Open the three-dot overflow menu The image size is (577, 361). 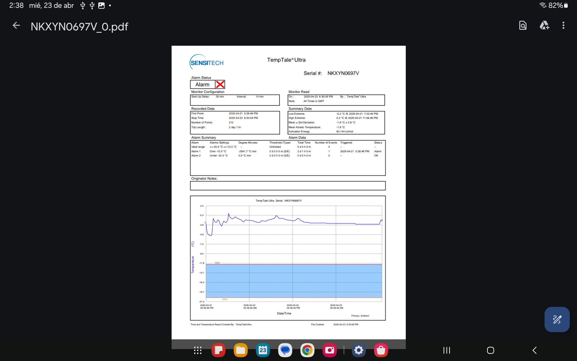pyautogui.click(x=563, y=26)
